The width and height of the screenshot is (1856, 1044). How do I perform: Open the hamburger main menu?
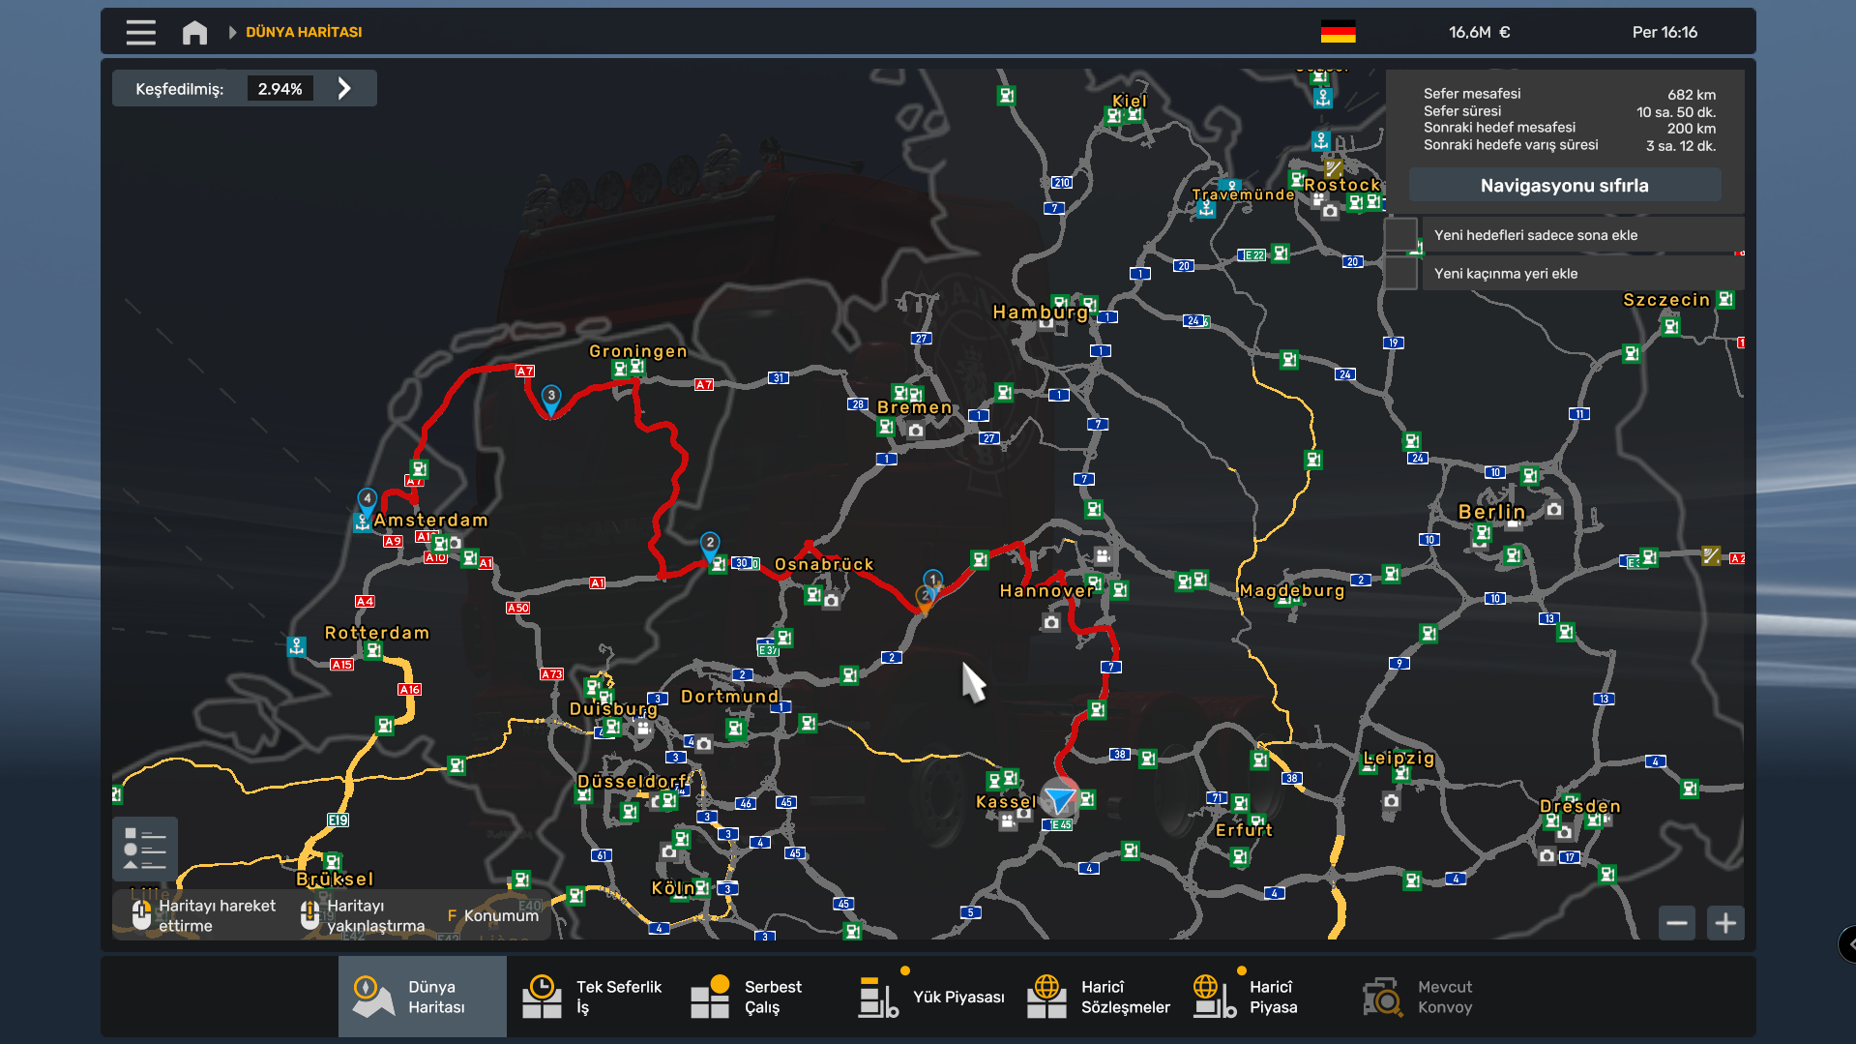click(140, 32)
